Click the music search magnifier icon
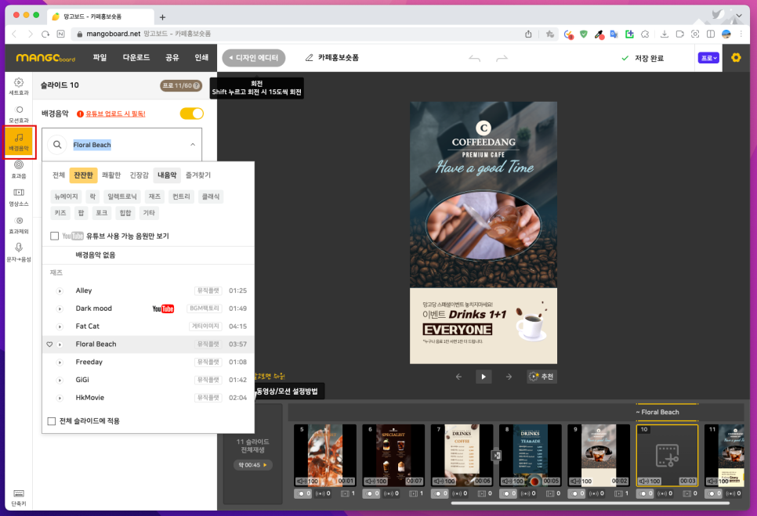Viewport: 757px width, 516px height. point(57,145)
